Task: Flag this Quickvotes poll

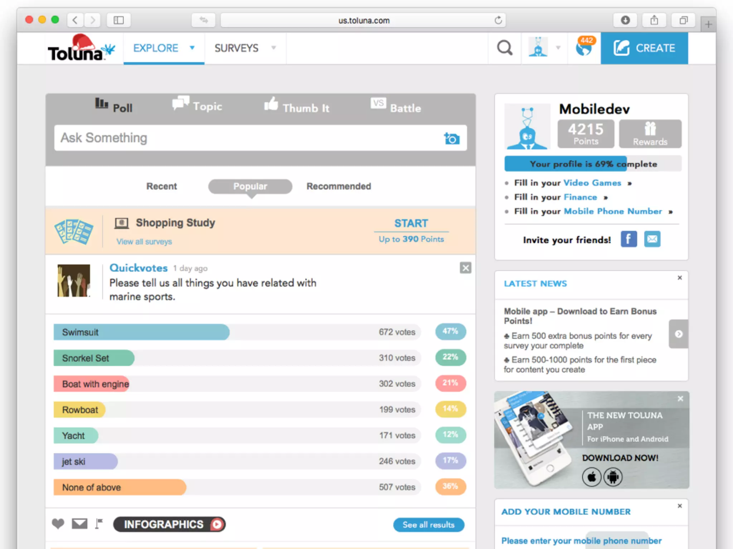Action: click(x=99, y=524)
